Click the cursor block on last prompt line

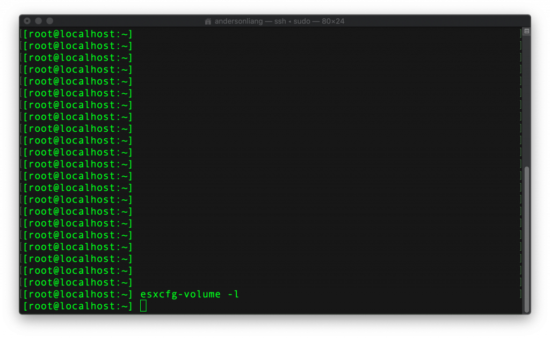click(143, 306)
